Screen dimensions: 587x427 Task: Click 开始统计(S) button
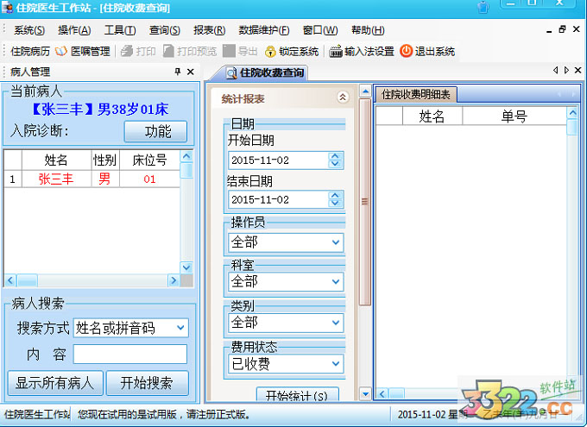pos(297,395)
